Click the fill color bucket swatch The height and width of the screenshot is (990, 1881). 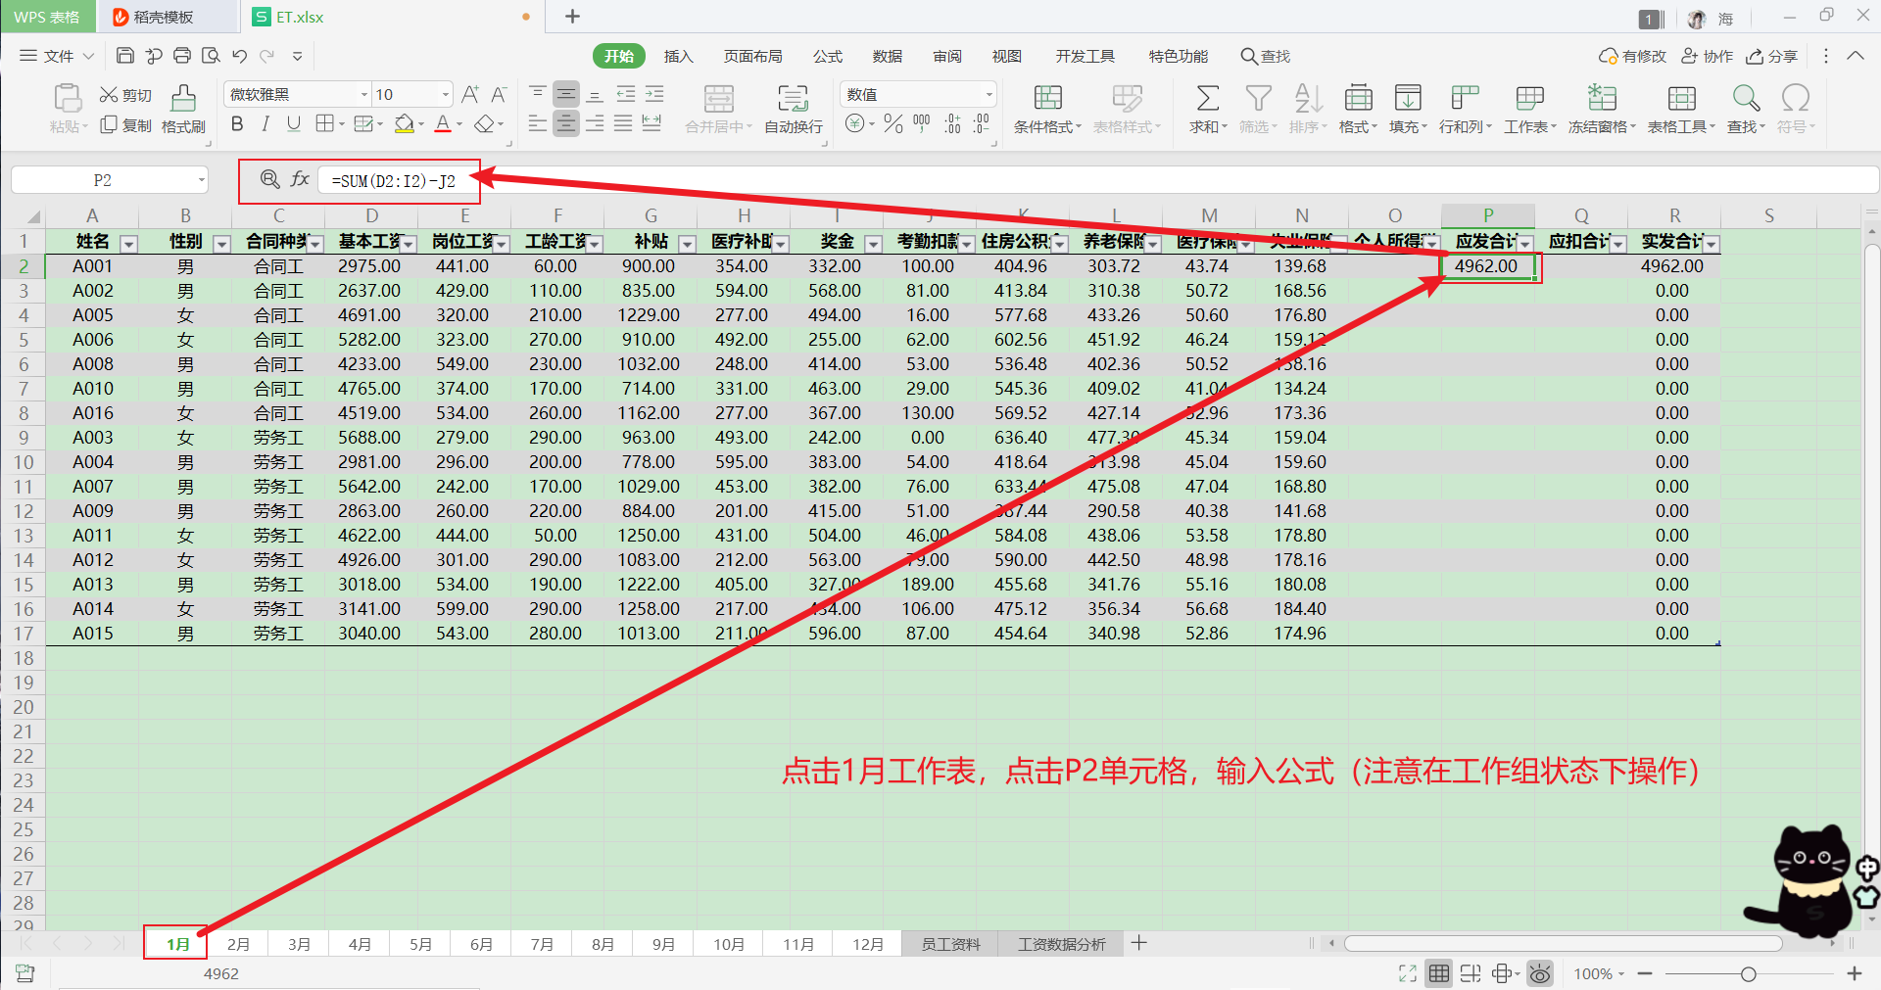coord(404,124)
